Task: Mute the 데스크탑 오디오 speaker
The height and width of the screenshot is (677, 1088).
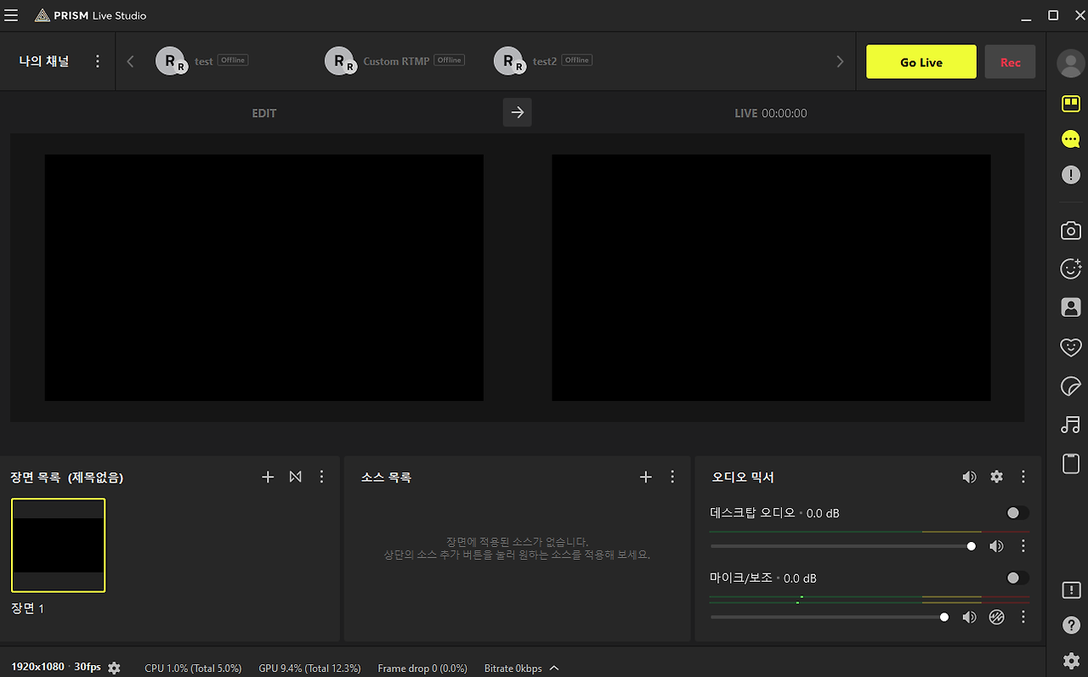Action: (996, 546)
